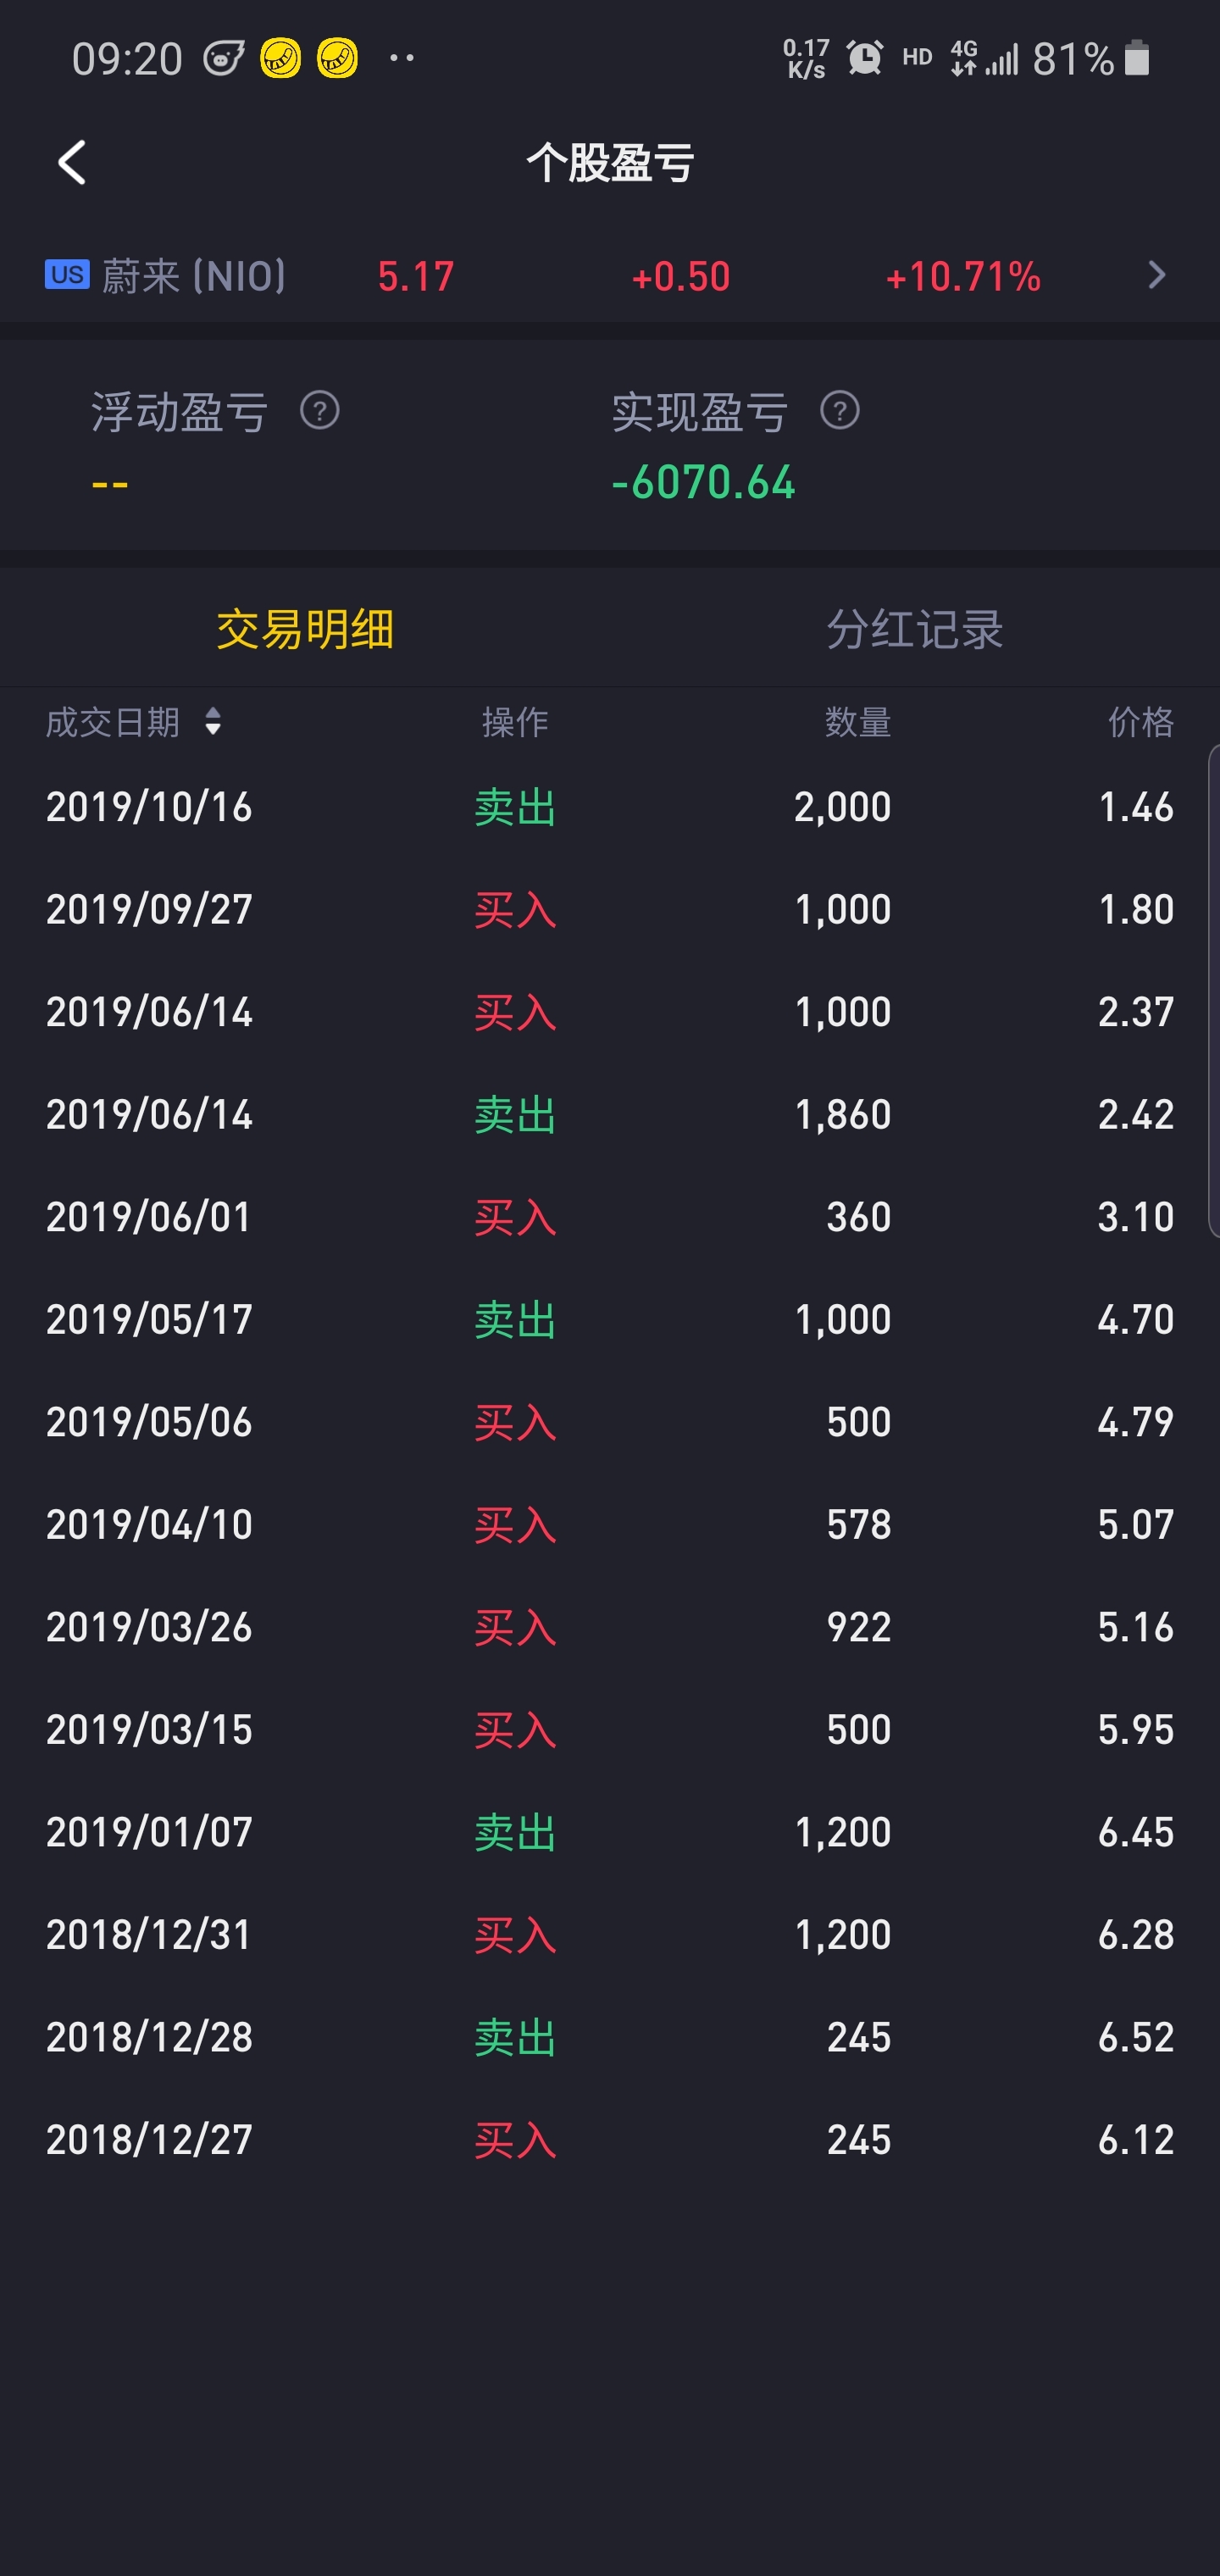Tap the US market badge icon
Image resolution: width=1220 pixels, height=2576 pixels.
tap(67, 275)
